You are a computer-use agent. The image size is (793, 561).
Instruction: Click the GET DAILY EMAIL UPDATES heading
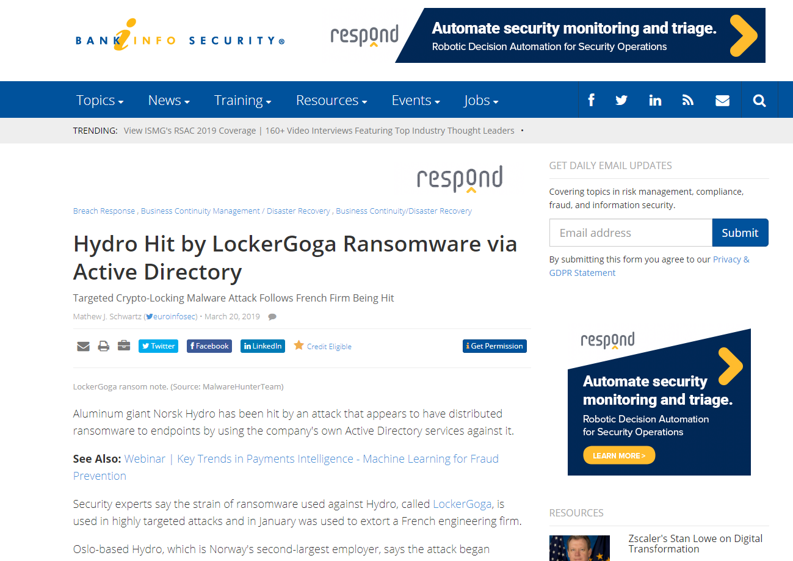(610, 165)
